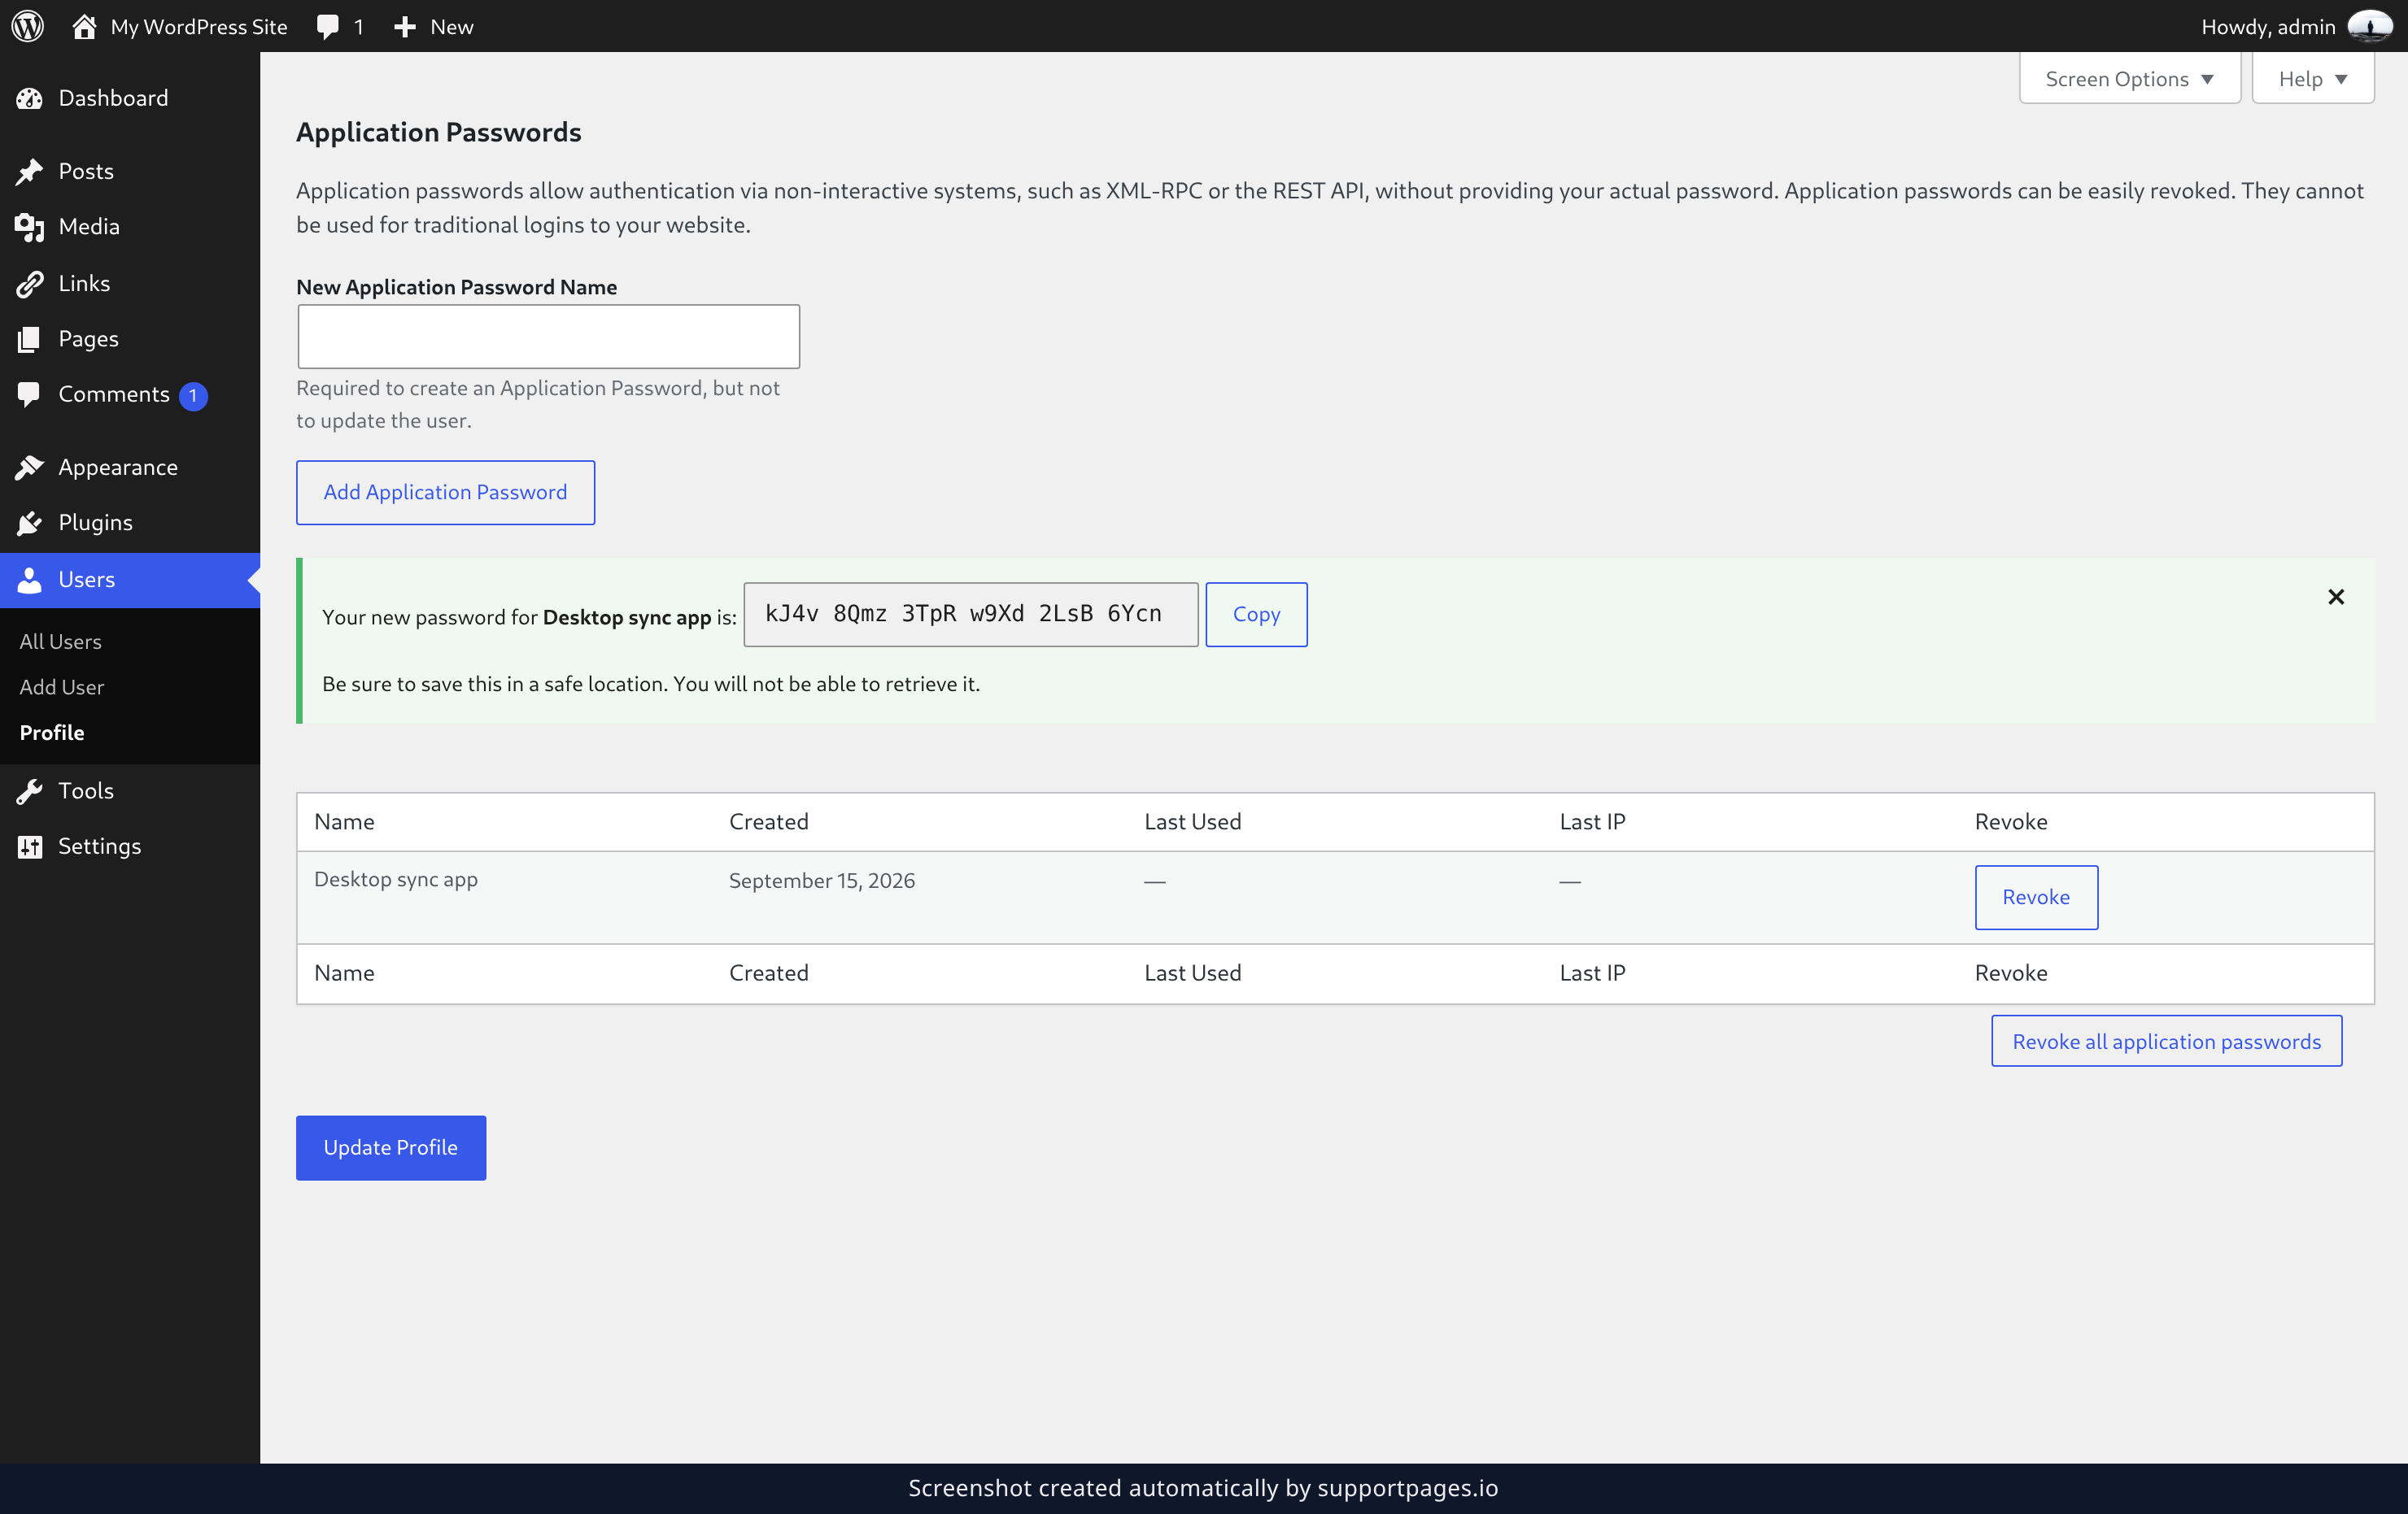This screenshot has height=1514, width=2408.
Task: Click the Media icon in sidebar
Action: click(x=29, y=227)
